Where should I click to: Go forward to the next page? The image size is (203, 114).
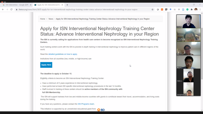[x=7, y=9]
